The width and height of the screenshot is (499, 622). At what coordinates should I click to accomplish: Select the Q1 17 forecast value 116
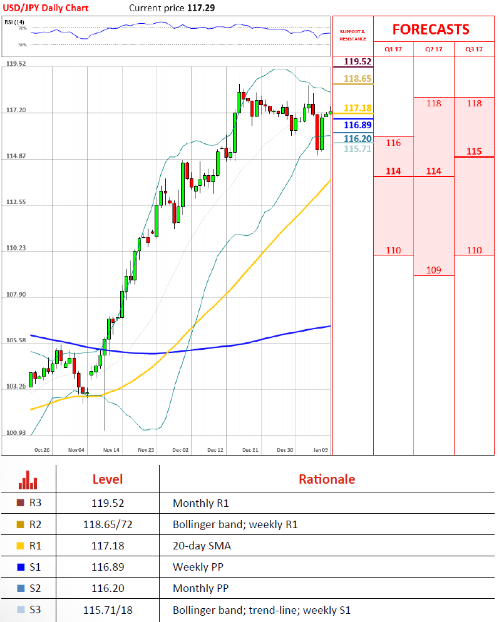(x=393, y=143)
